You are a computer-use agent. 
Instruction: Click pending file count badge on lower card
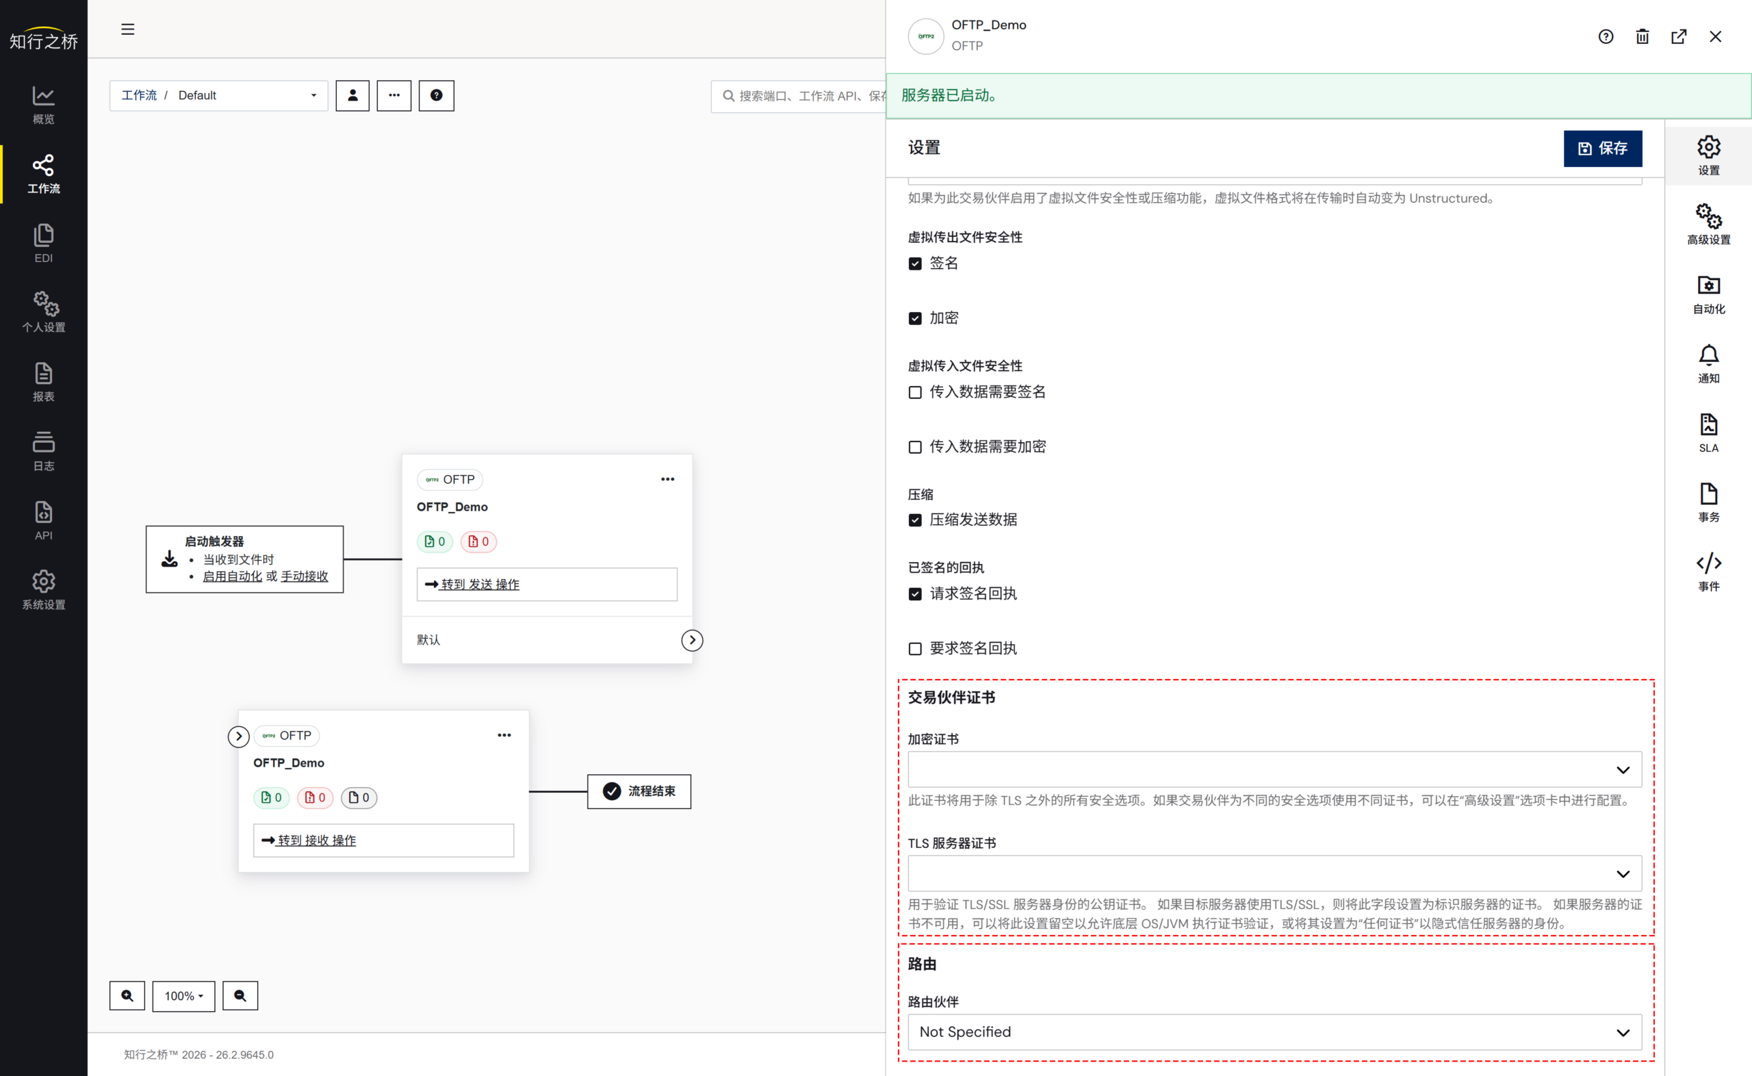click(x=359, y=797)
